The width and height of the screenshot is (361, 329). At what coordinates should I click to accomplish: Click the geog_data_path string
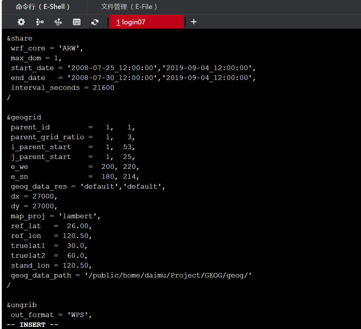tap(168, 275)
